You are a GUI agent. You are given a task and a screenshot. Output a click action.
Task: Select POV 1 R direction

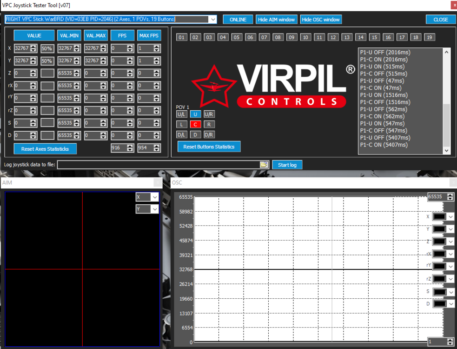pyautogui.click(x=209, y=124)
